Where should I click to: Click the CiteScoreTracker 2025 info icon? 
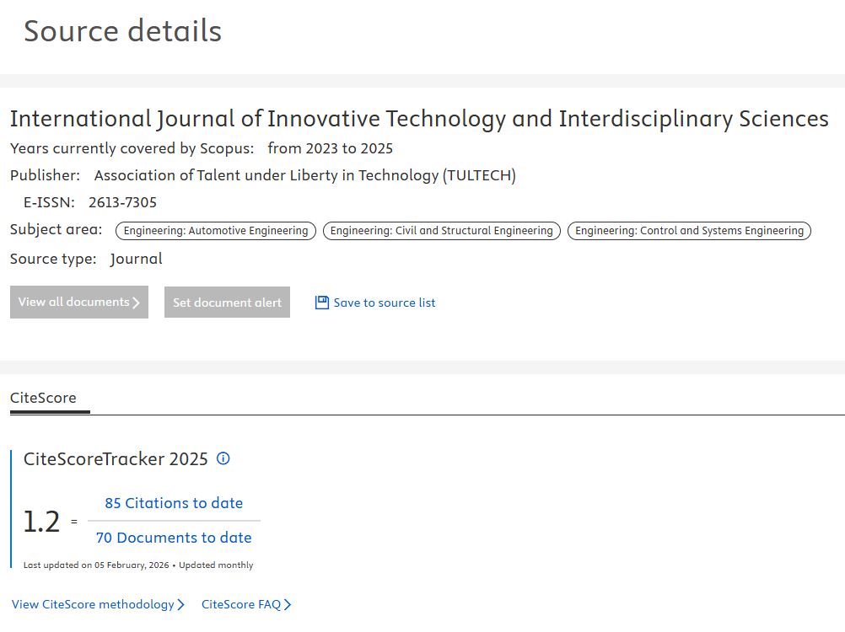tap(223, 458)
